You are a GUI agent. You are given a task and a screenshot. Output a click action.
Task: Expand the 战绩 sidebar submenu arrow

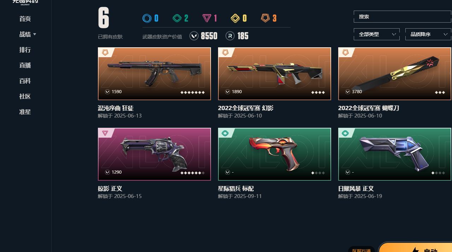(35, 35)
